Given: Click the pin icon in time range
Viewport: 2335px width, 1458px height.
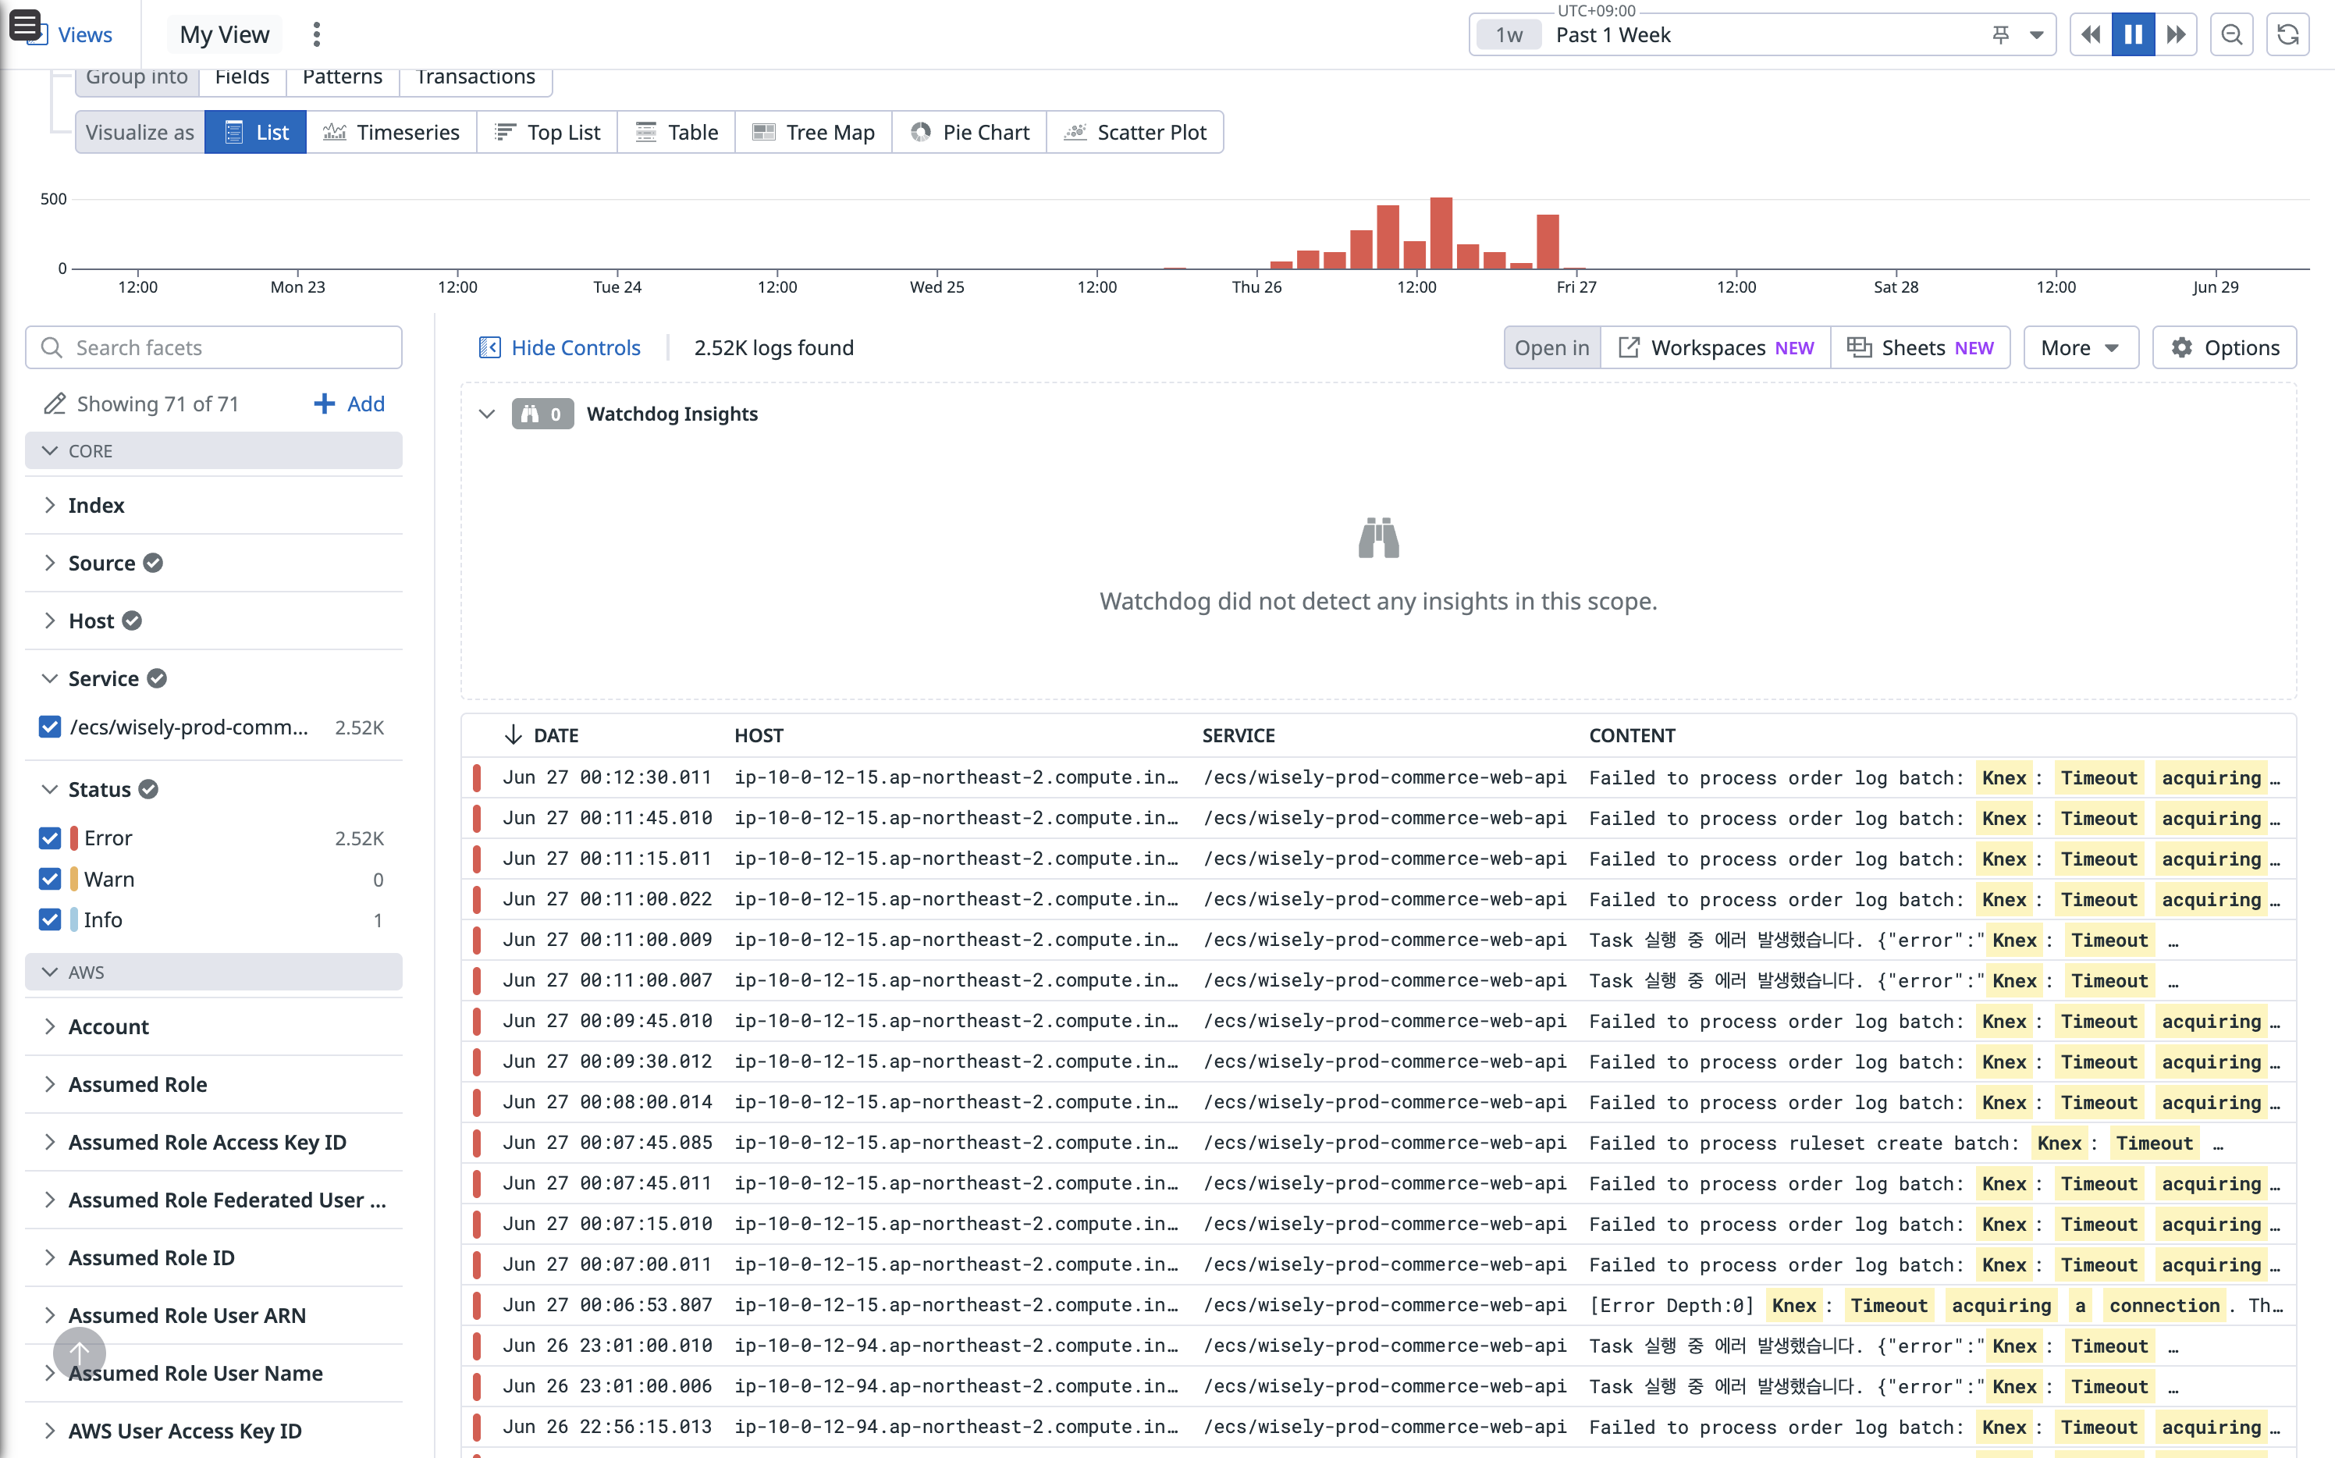Looking at the screenshot, I should click(2000, 34).
